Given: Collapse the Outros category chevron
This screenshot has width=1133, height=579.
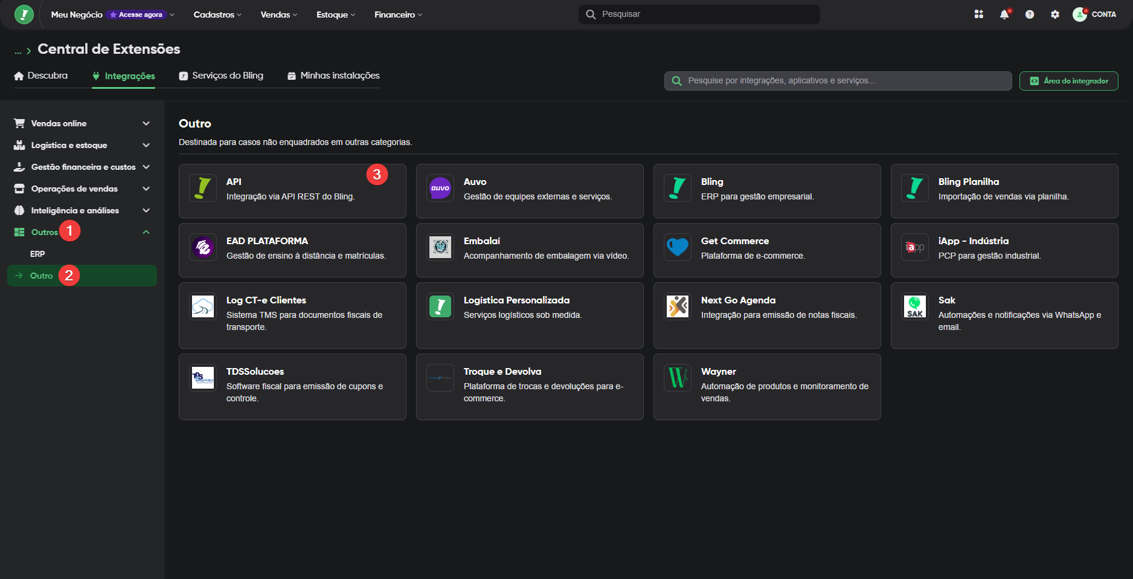Looking at the screenshot, I should tap(146, 232).
